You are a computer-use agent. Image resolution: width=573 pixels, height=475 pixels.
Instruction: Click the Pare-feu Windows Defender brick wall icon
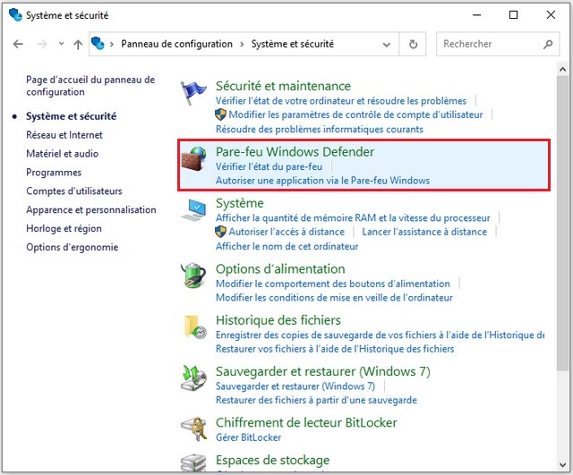tap(193, 159)
